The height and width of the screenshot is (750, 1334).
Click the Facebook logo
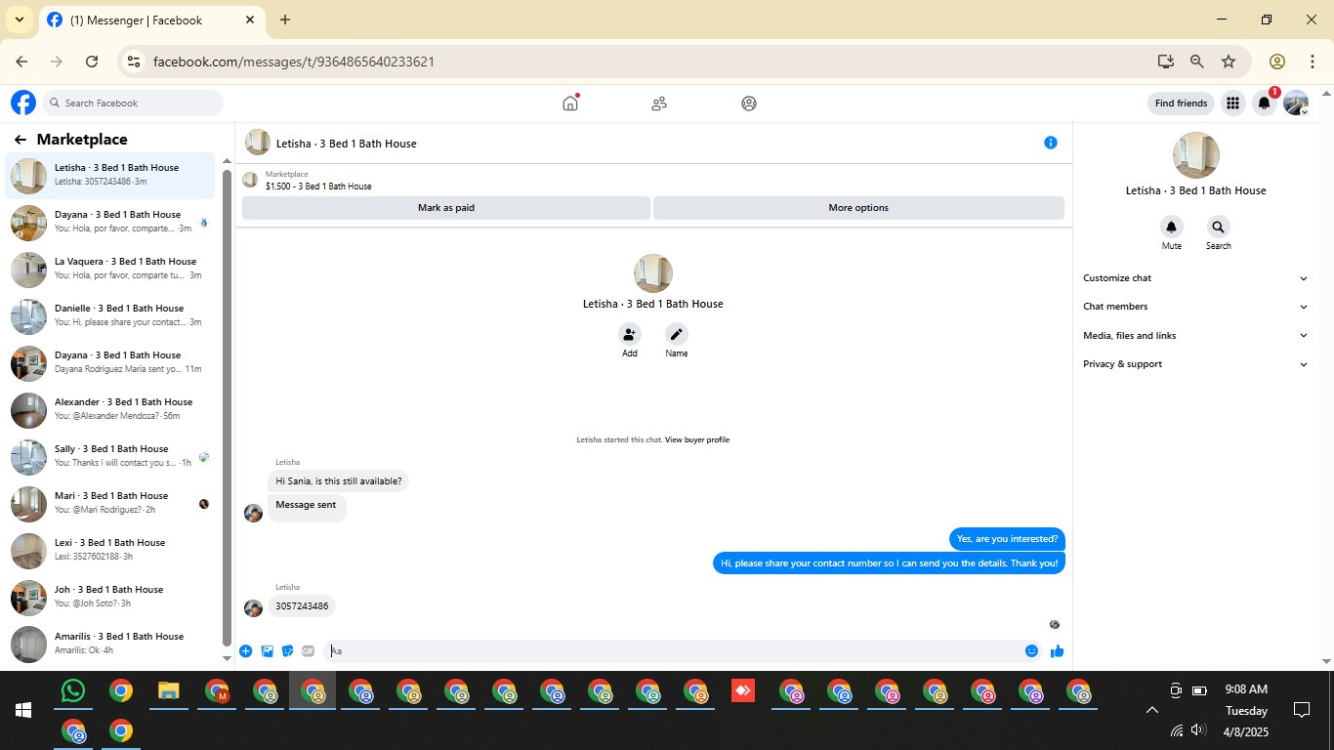click(x=23, y=103)
